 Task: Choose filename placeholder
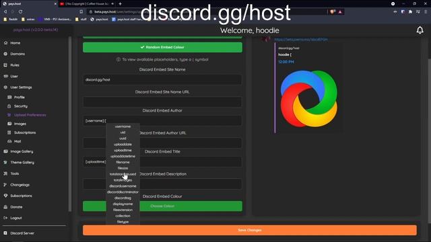[123, 162]
